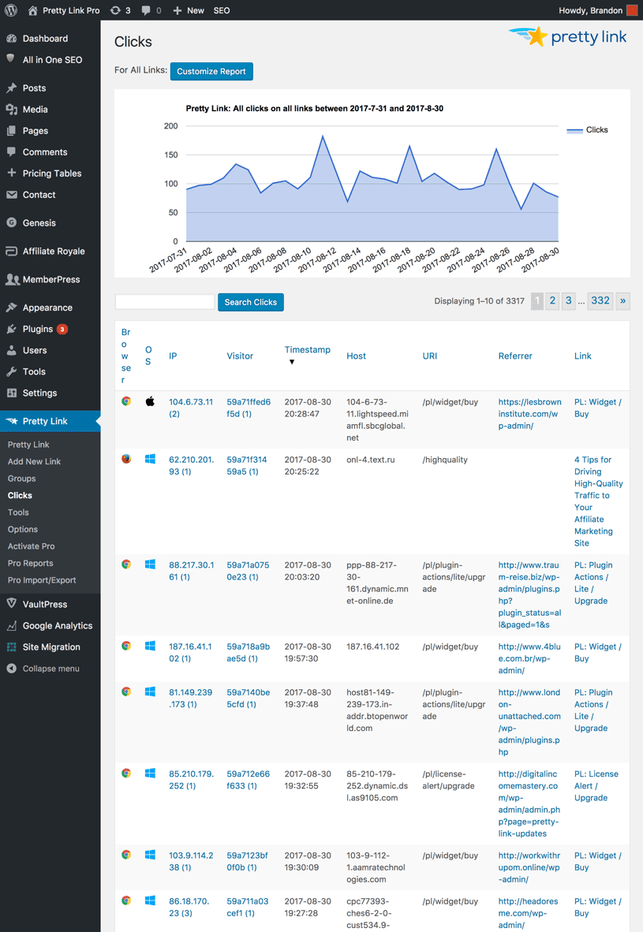Click the updates icon showing 3
This screenshot has height=932, width=643.
coord(115,10)
